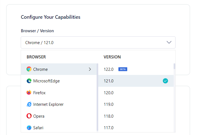Click the Safari compass icon
Viewport: 199px width, 135px height.
pos(29,128)
